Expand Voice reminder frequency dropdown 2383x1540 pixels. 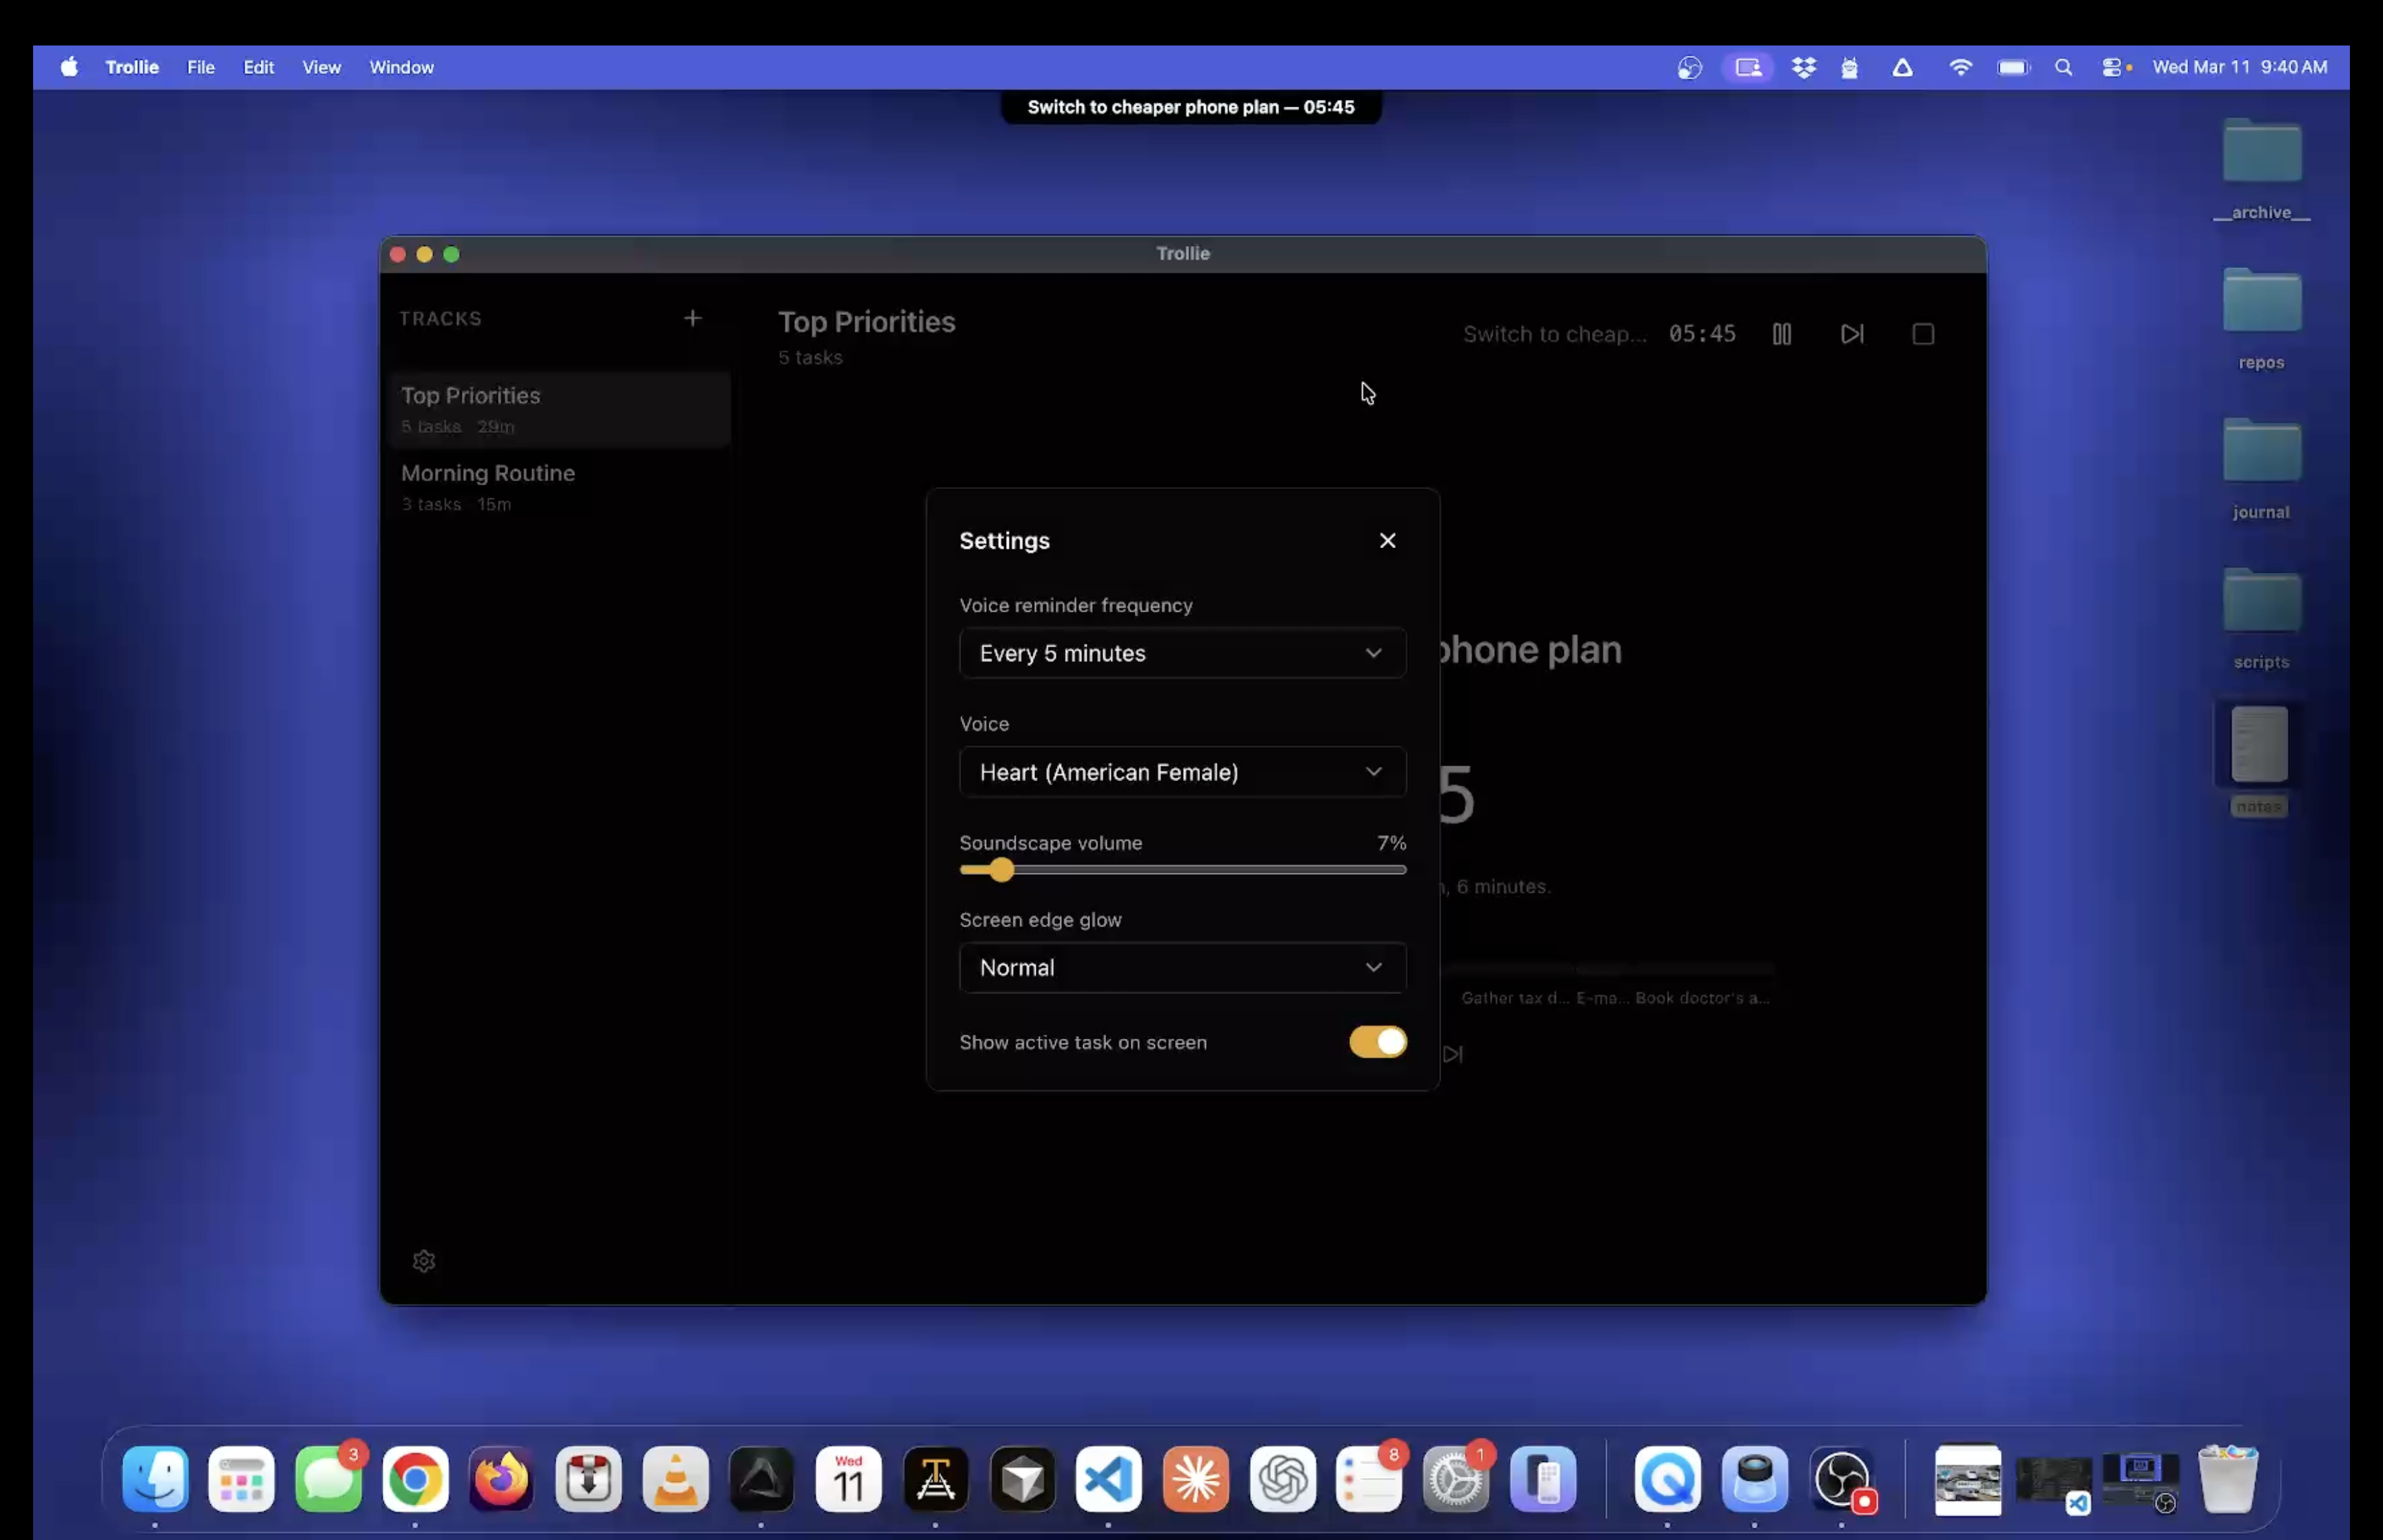click(x=1182, y=653)
